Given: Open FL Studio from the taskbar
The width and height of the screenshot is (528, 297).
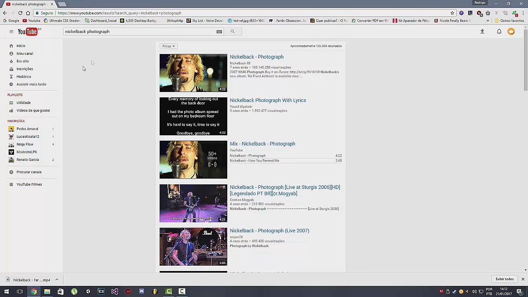Looking at the screenshot, I should tap(155, 292).
